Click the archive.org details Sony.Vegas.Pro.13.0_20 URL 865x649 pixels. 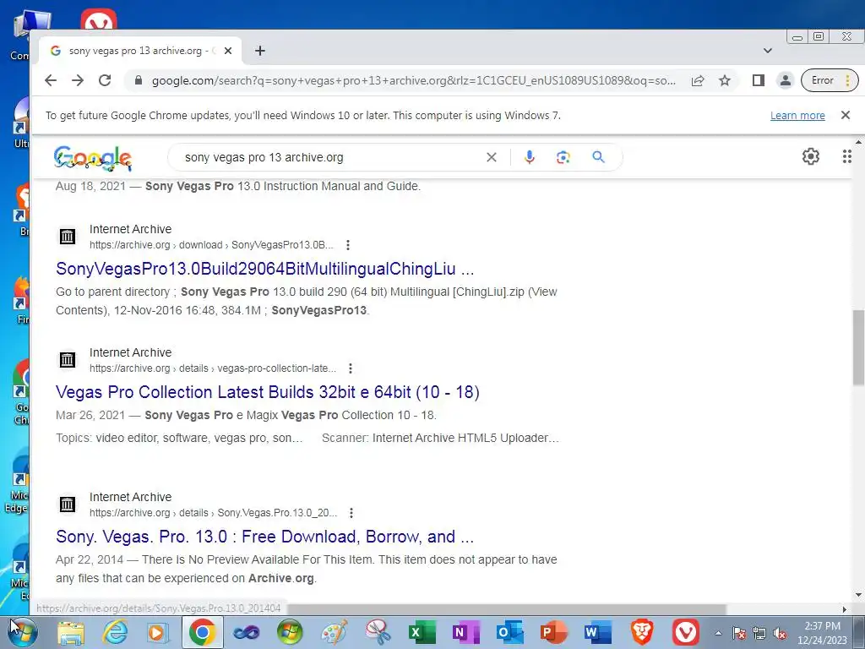214,513
